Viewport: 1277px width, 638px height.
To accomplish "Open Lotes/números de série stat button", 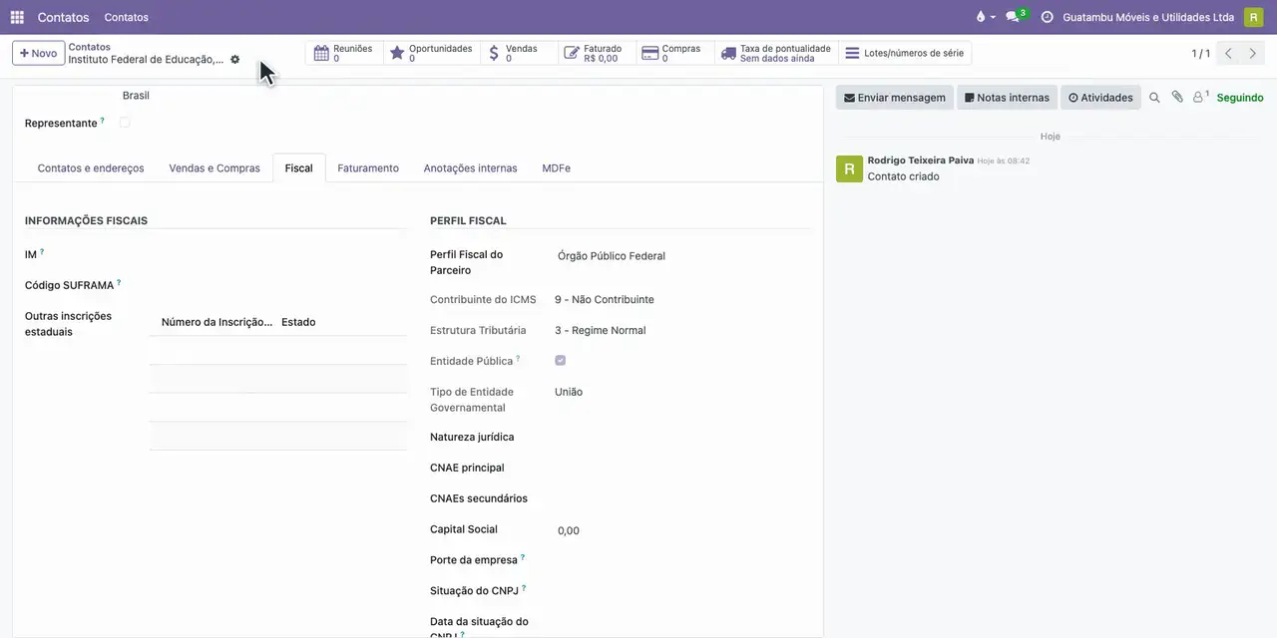I will pyautogui.click(x=905, y=53).
